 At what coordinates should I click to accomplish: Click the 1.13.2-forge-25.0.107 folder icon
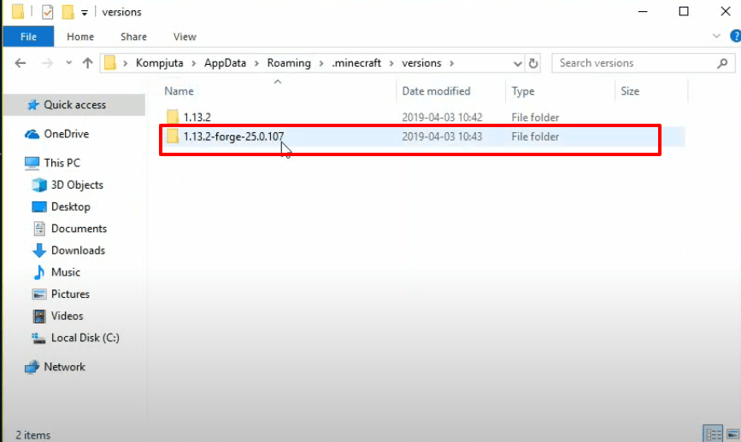[173, 137]
